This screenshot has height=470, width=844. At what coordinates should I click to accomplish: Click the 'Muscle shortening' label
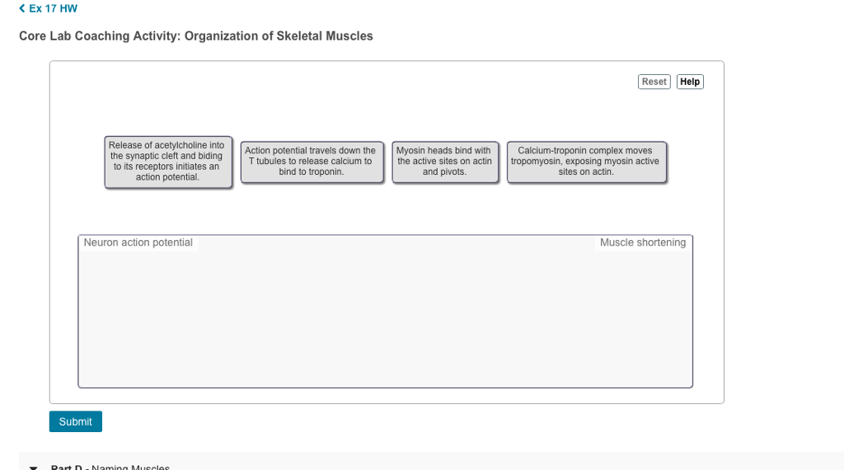[642, 242]
